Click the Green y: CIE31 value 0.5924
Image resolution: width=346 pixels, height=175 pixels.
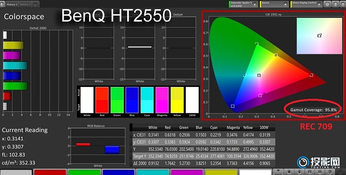pyautogui.click(x=186, y=142)
